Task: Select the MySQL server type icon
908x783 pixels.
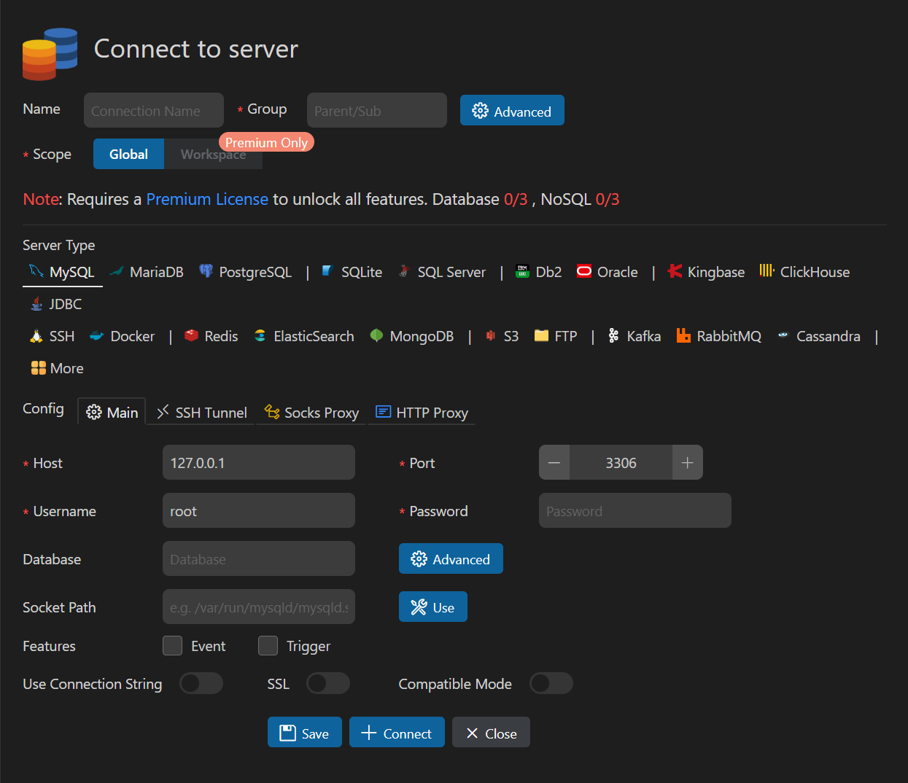Action: [x=36, y=271]
